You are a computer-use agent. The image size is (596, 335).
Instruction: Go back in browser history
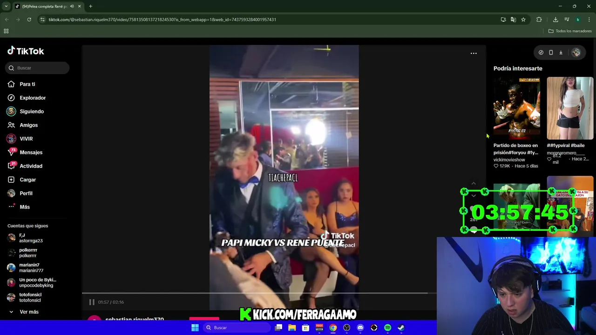click(7, 20)
